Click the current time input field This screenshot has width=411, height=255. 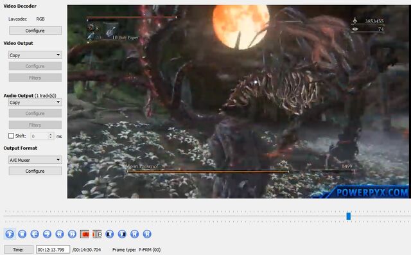[x=53, y=250]
